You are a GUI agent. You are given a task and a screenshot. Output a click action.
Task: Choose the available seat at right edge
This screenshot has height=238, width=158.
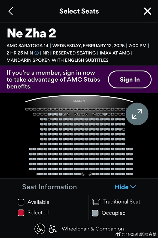124,129
